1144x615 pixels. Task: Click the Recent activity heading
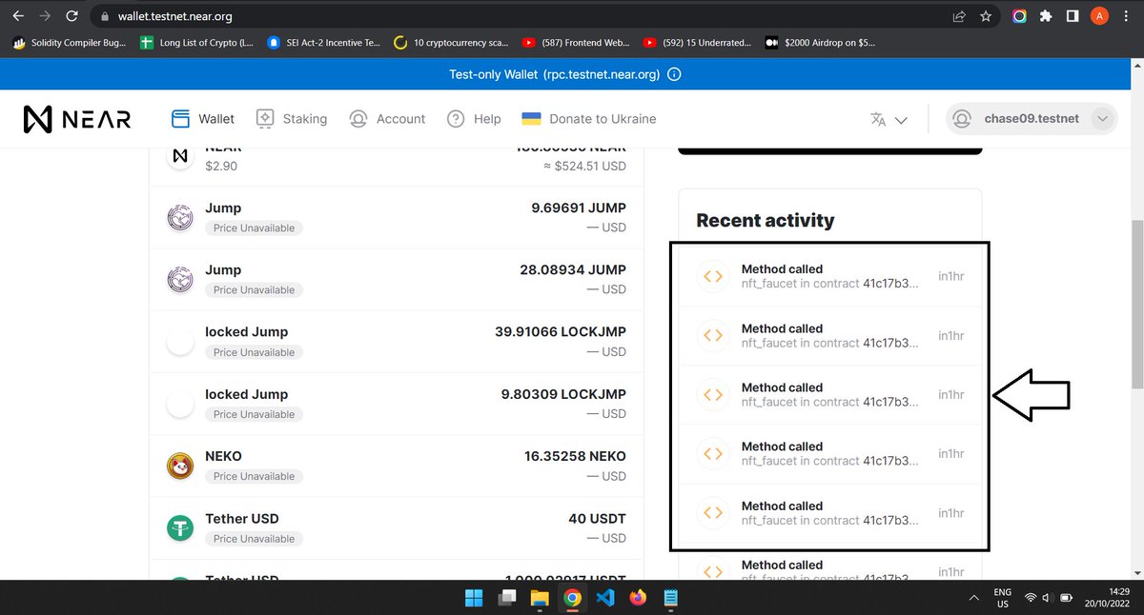pyautogui.click(x=766, y=220)
